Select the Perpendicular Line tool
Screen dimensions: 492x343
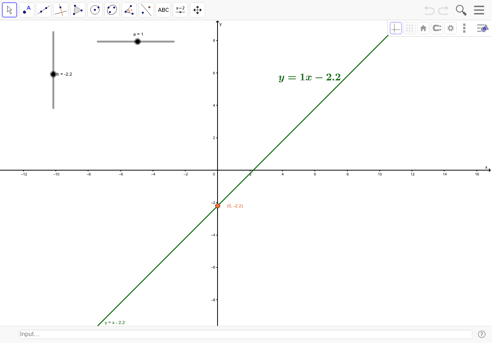coord(61,10)
